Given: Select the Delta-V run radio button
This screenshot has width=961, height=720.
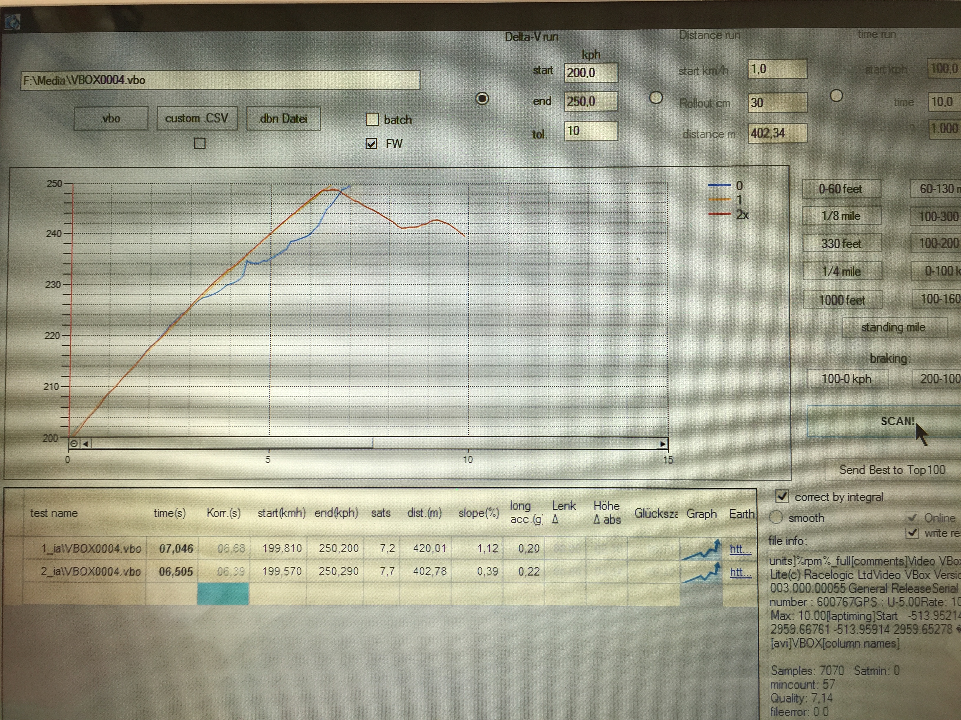Looking at the screenshot, I should 482,99.
